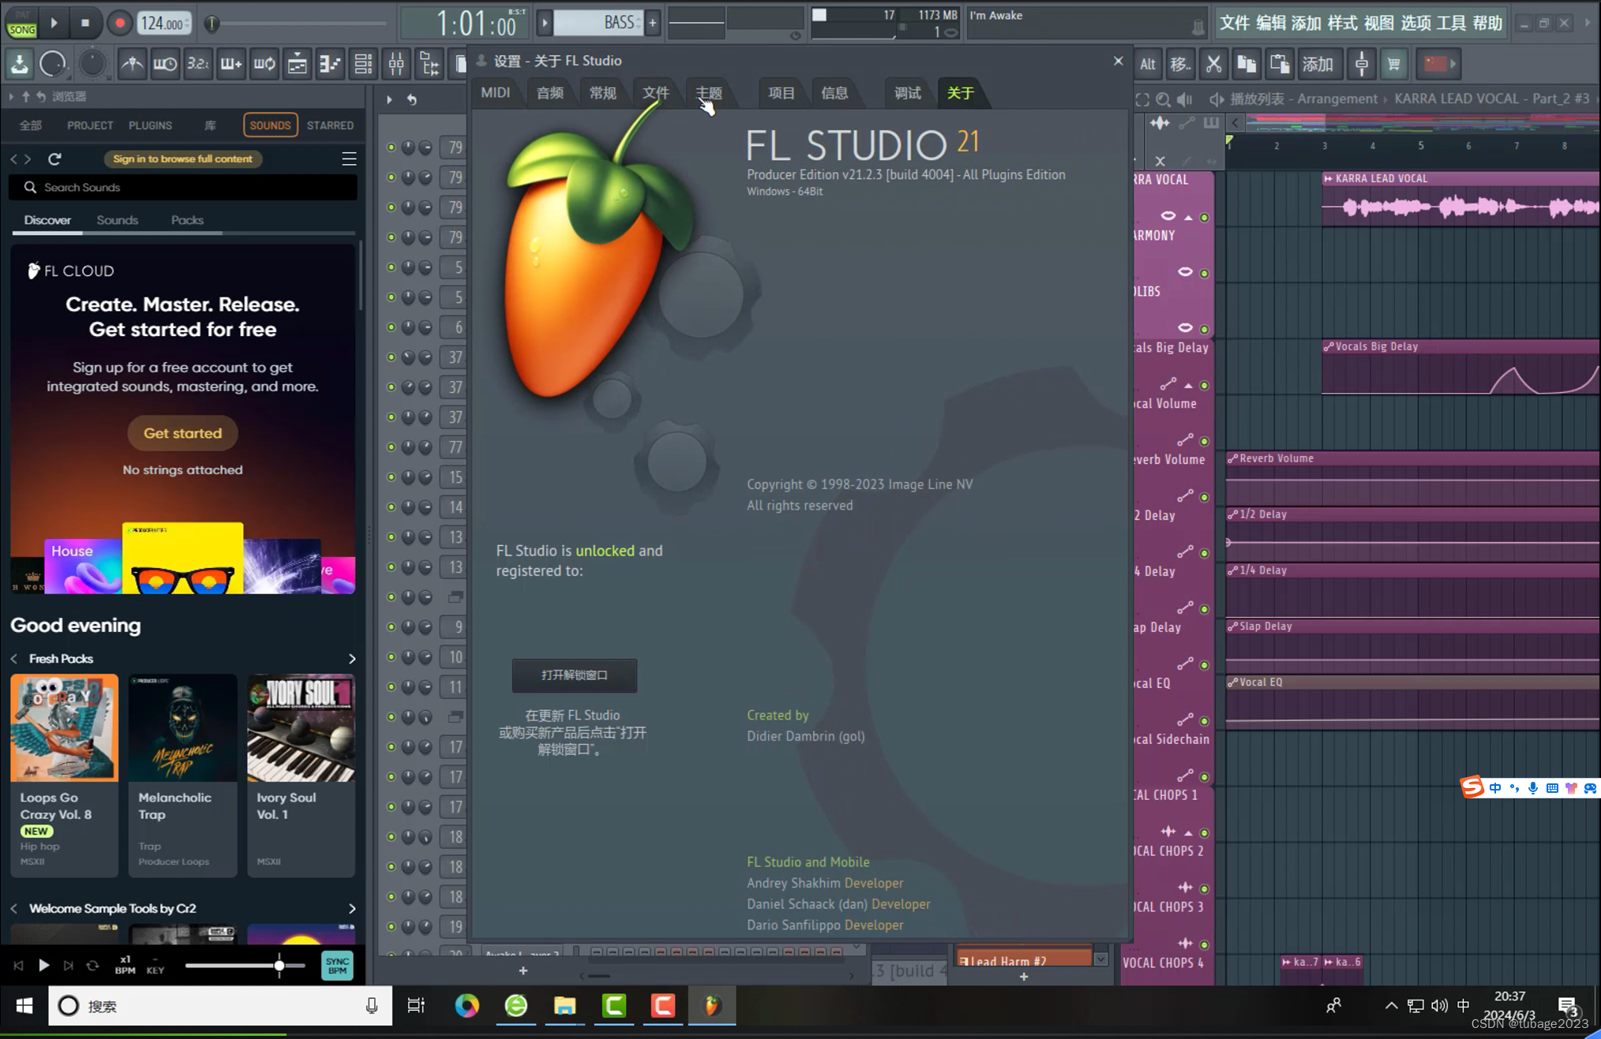Viewport: 1601px width, 1039px height.
Task: Click the 打开解锁窗口 button
Action: pyautogui.click(x=574, y=675)
